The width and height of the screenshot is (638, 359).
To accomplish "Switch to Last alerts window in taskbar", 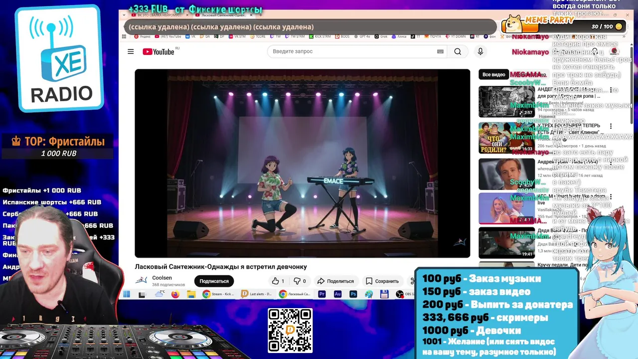I will click(x=257, y=294).
